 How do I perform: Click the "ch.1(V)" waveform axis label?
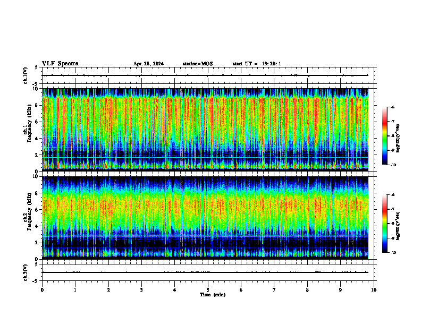[25, 75]
